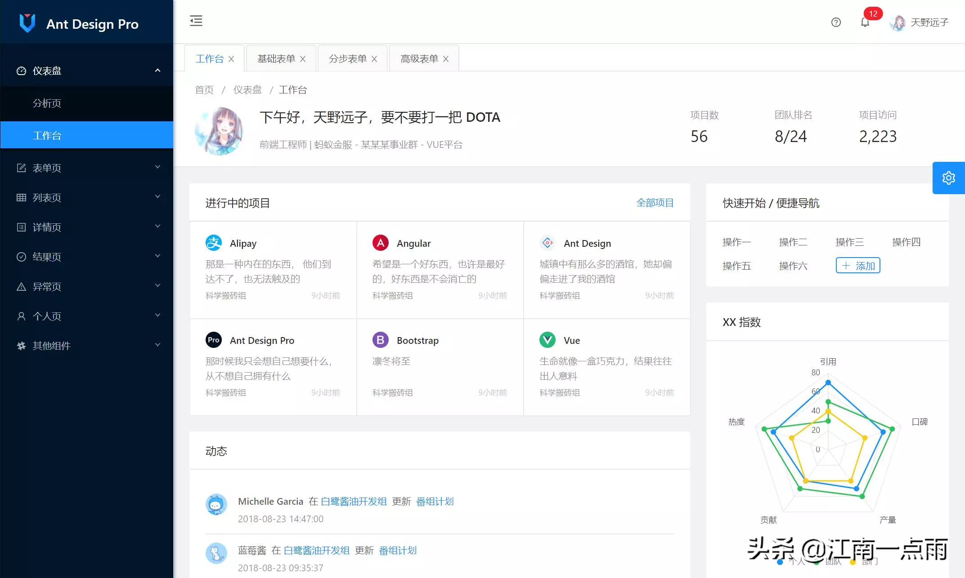Click the 全部项目 link
Image resolution: width=965 pixels, height=578 pixels.
[655, 202]
